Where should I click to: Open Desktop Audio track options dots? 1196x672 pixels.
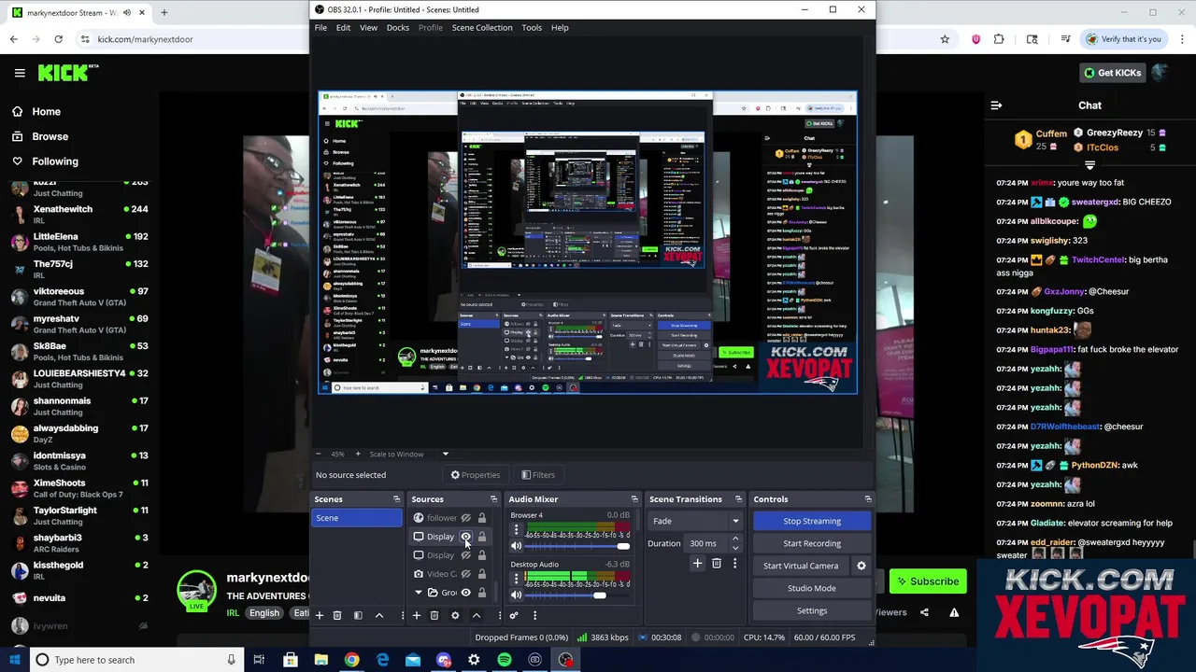click(x=516, y=578)
